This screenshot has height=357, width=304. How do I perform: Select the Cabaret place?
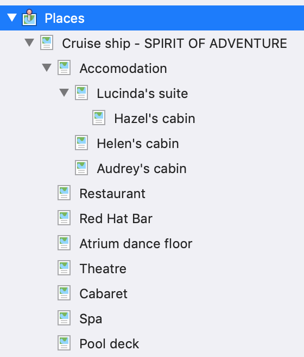pyautogui.click(x=103, y=294)
